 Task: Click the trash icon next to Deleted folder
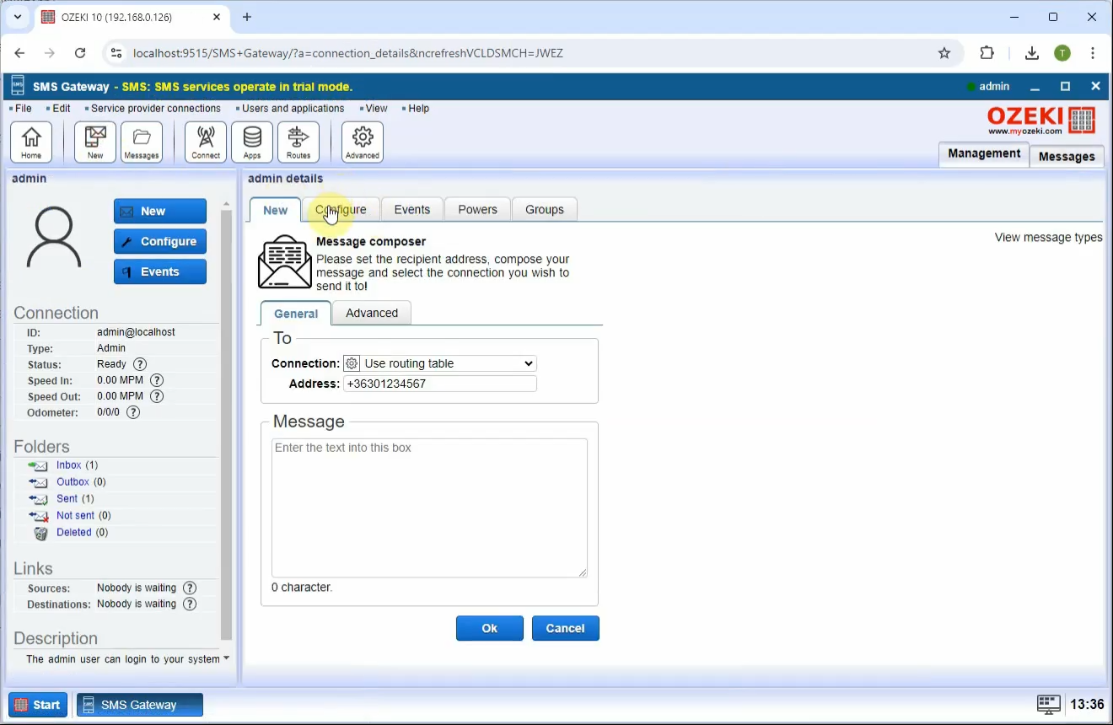[40, 532]
